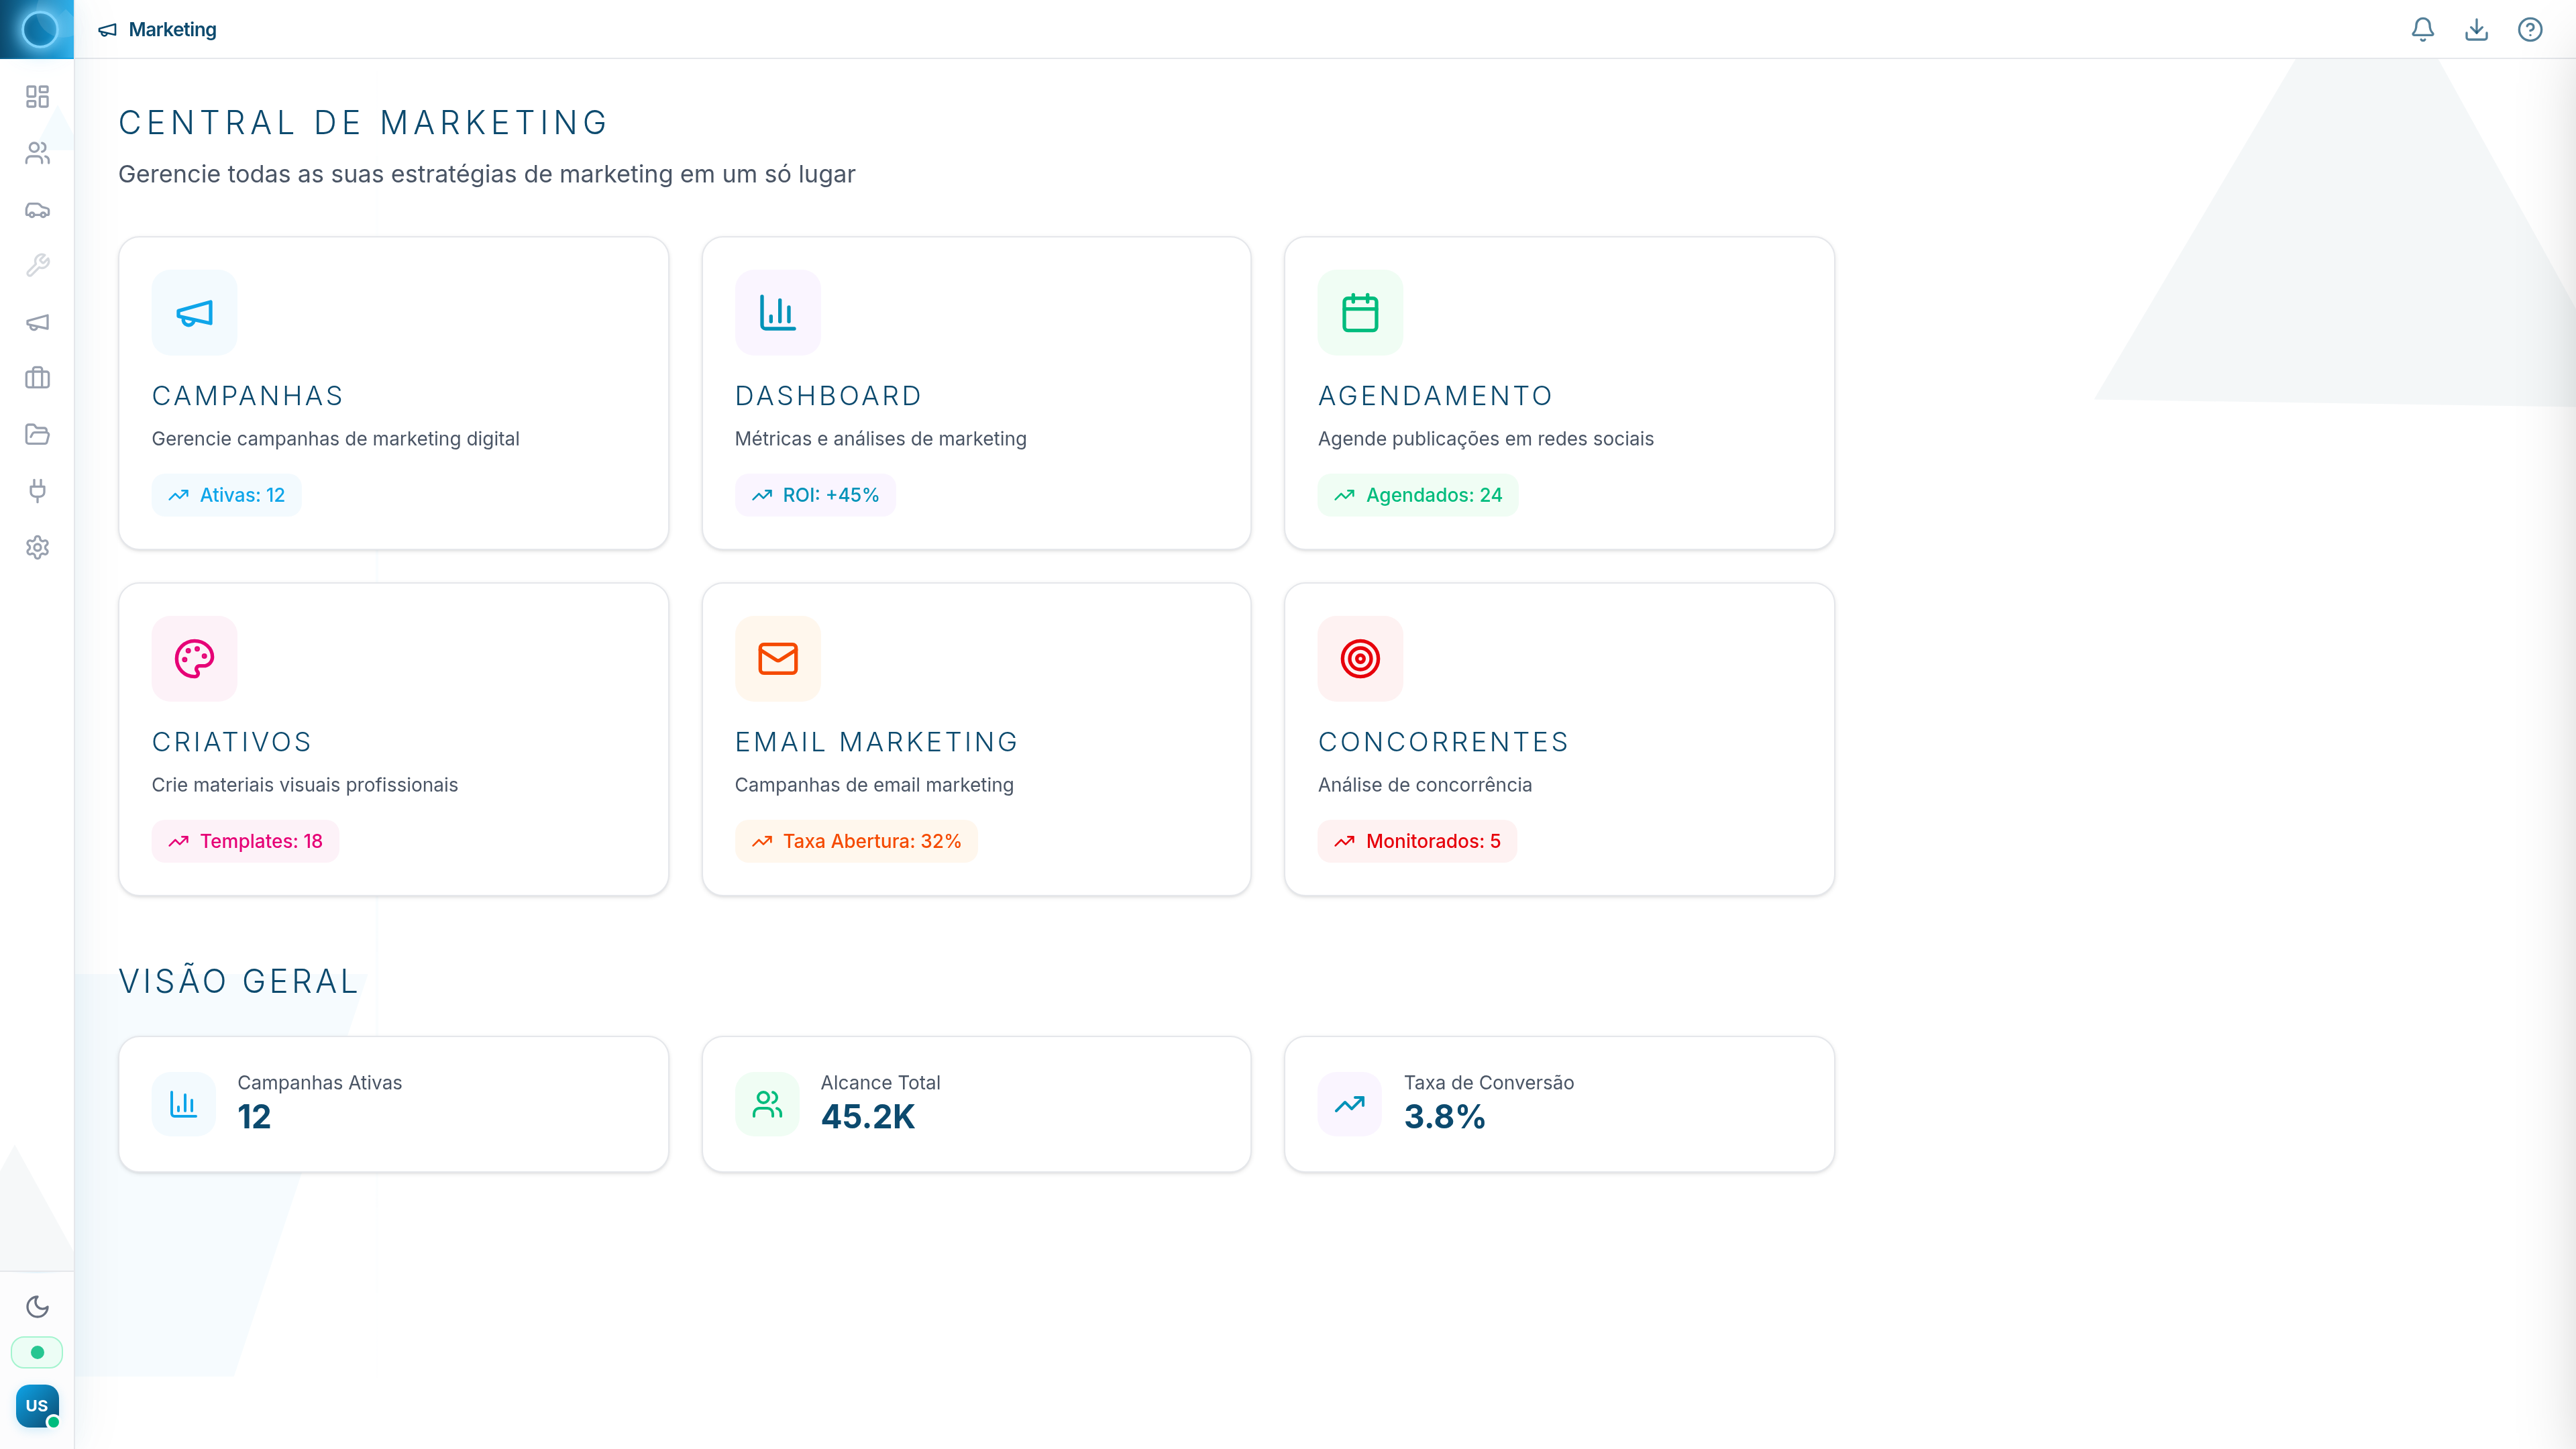The width and height of the screenshot is (2576, 1449).
Task: Click the notifications bell icon
Action: pos(2422,29)
